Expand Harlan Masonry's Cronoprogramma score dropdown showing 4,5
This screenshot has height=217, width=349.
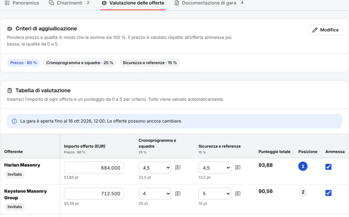[155, 167]
